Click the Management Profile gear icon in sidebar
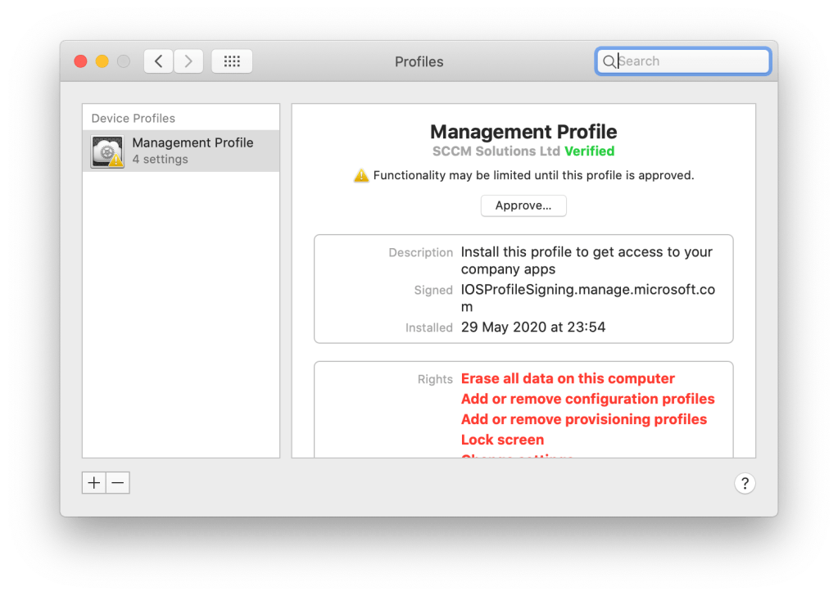The image size is (838, 596). point(107,151)
